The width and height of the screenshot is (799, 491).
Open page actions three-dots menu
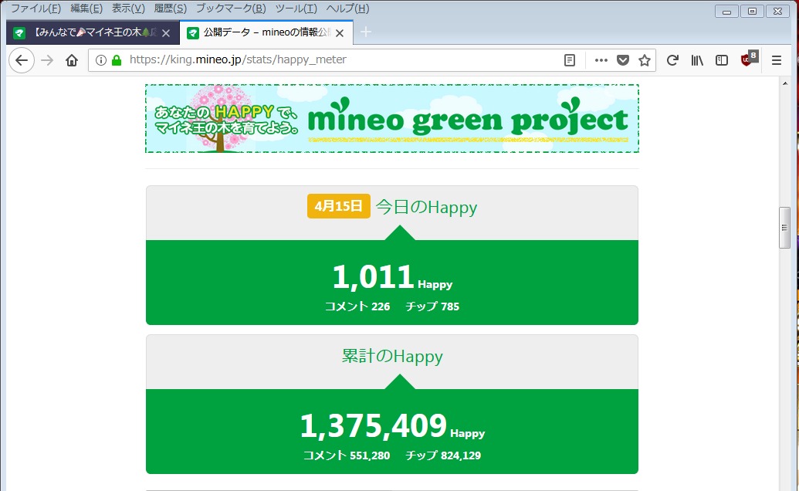pyautogui.click(x=601, y=60)
